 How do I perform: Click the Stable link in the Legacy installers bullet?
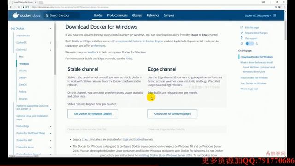(138, 139)
